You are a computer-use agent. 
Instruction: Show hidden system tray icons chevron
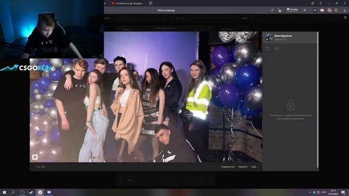pyautogui.click(x=310, y=192)
